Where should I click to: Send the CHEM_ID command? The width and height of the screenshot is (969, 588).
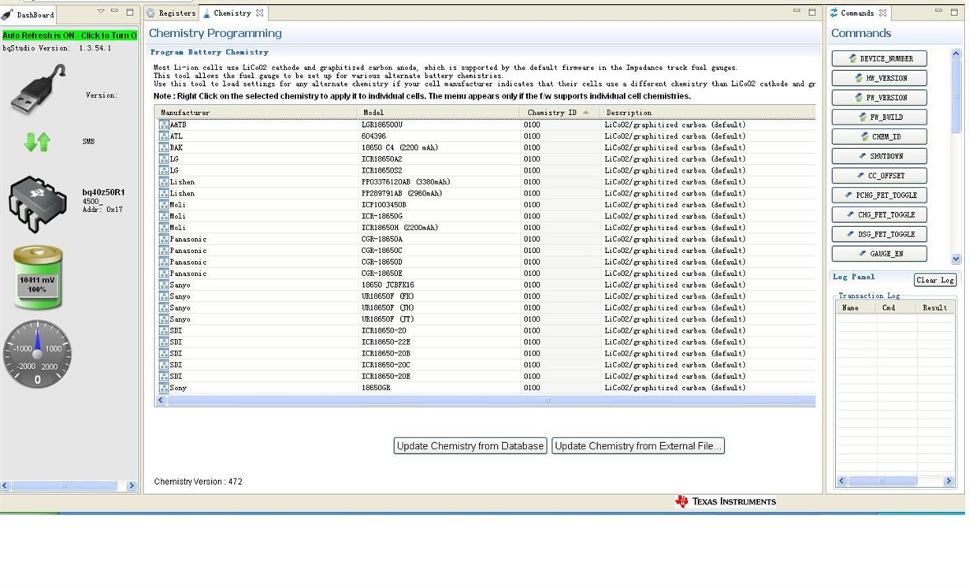pos(879,136)
